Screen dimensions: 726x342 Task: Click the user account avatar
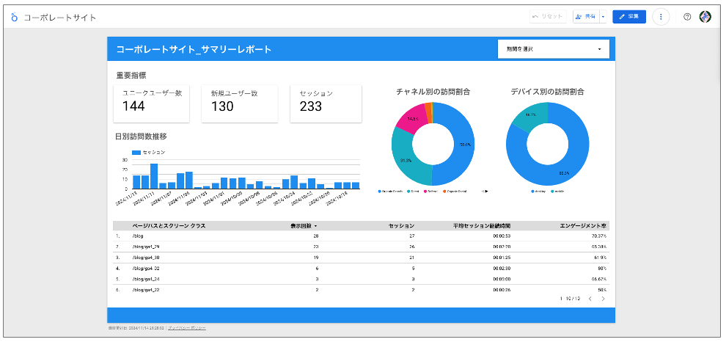[x=705, y=17]
